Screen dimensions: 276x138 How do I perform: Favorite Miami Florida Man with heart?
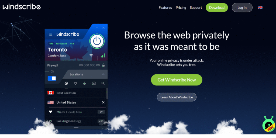coord(50,112)
